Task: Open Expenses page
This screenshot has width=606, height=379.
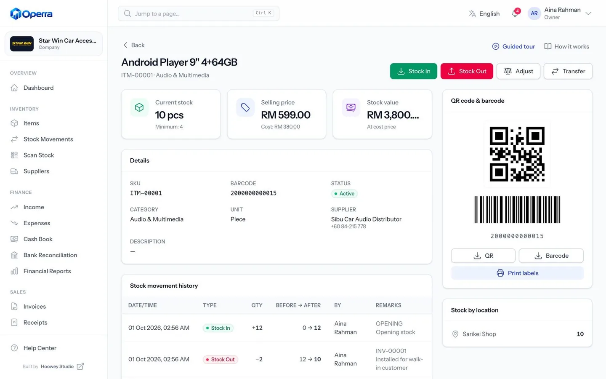Action: tap(53, 223)
